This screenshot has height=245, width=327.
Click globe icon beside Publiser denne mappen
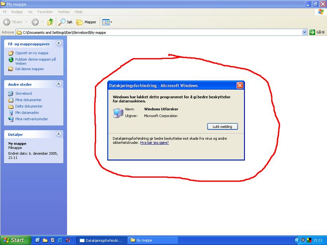click(11, 60)
